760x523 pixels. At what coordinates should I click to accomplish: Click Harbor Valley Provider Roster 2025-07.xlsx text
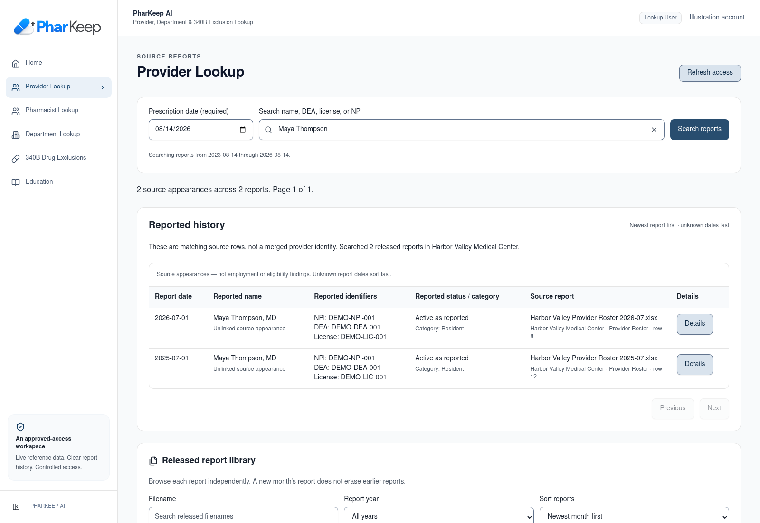594,358
